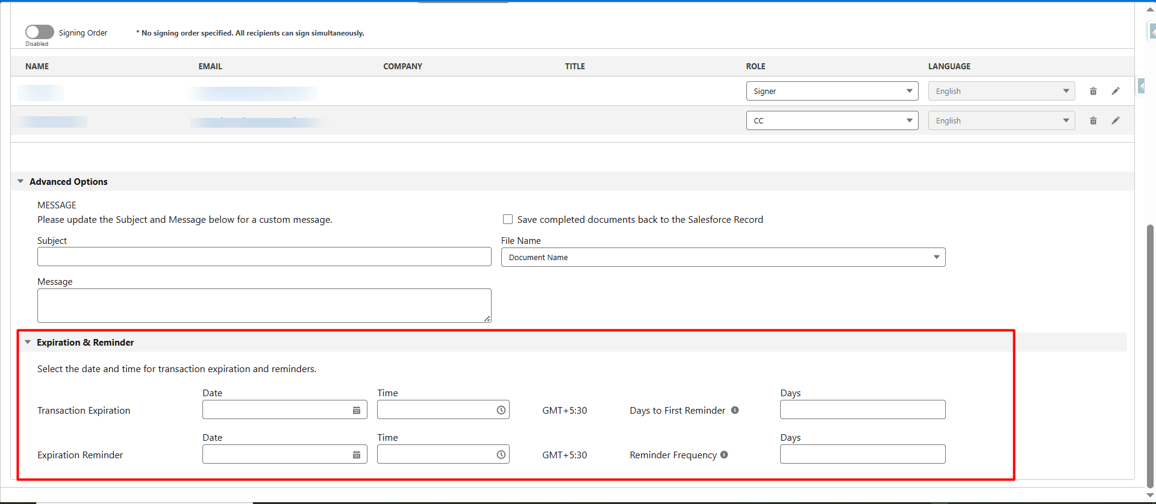Open clock picker for Expiration Reminder time
1156x504 pixels.
[x=501, y=455]
